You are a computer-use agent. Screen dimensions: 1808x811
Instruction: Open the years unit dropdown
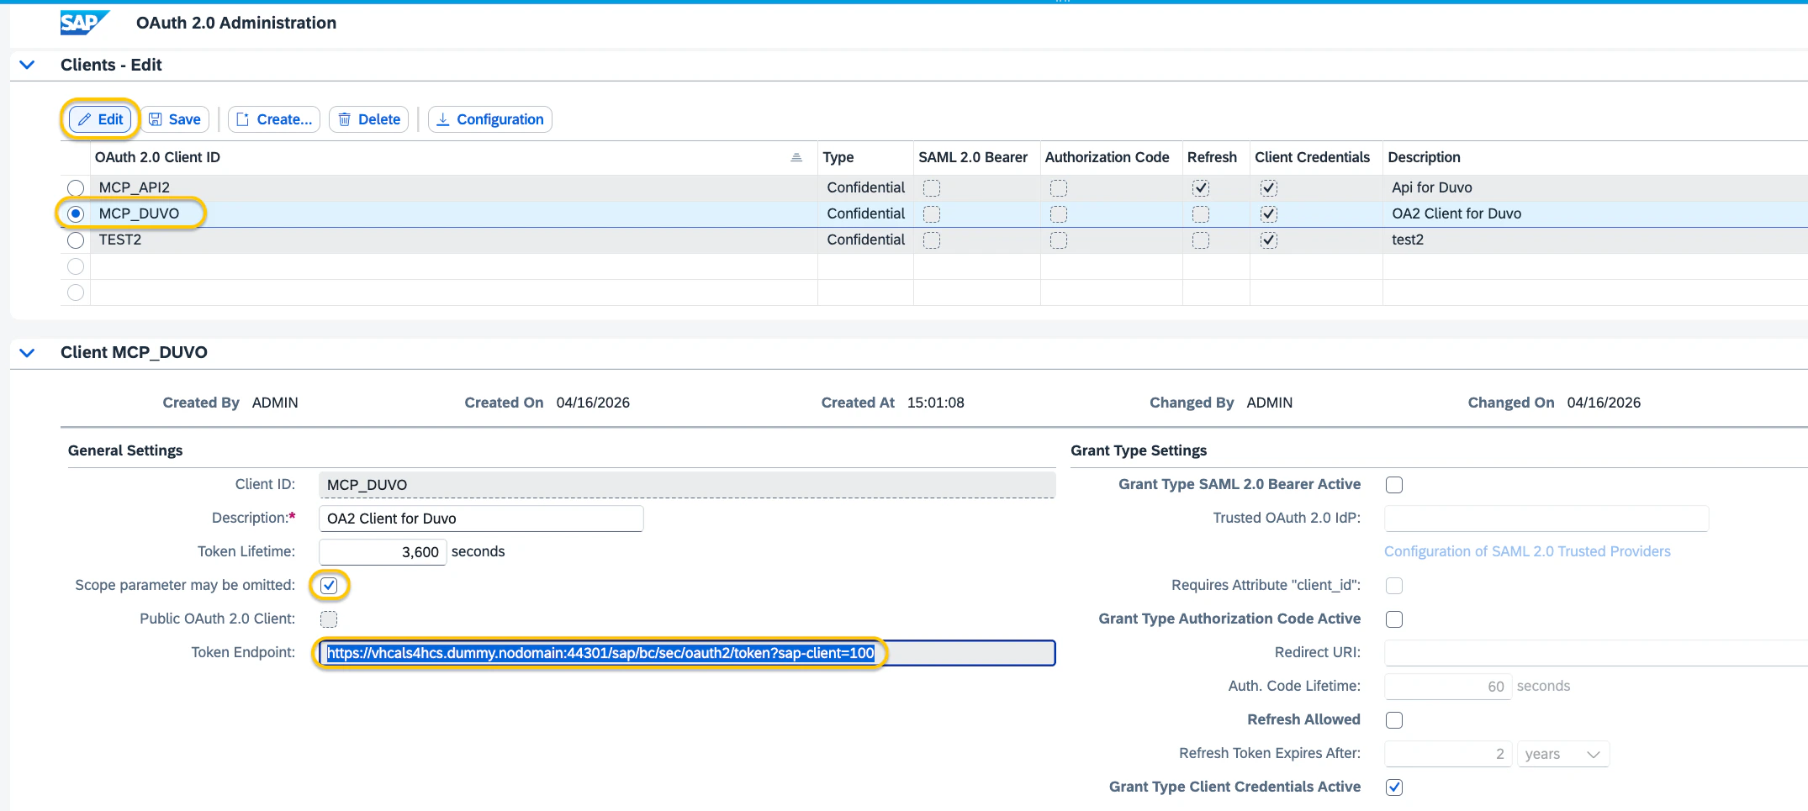click(1563, 754)
